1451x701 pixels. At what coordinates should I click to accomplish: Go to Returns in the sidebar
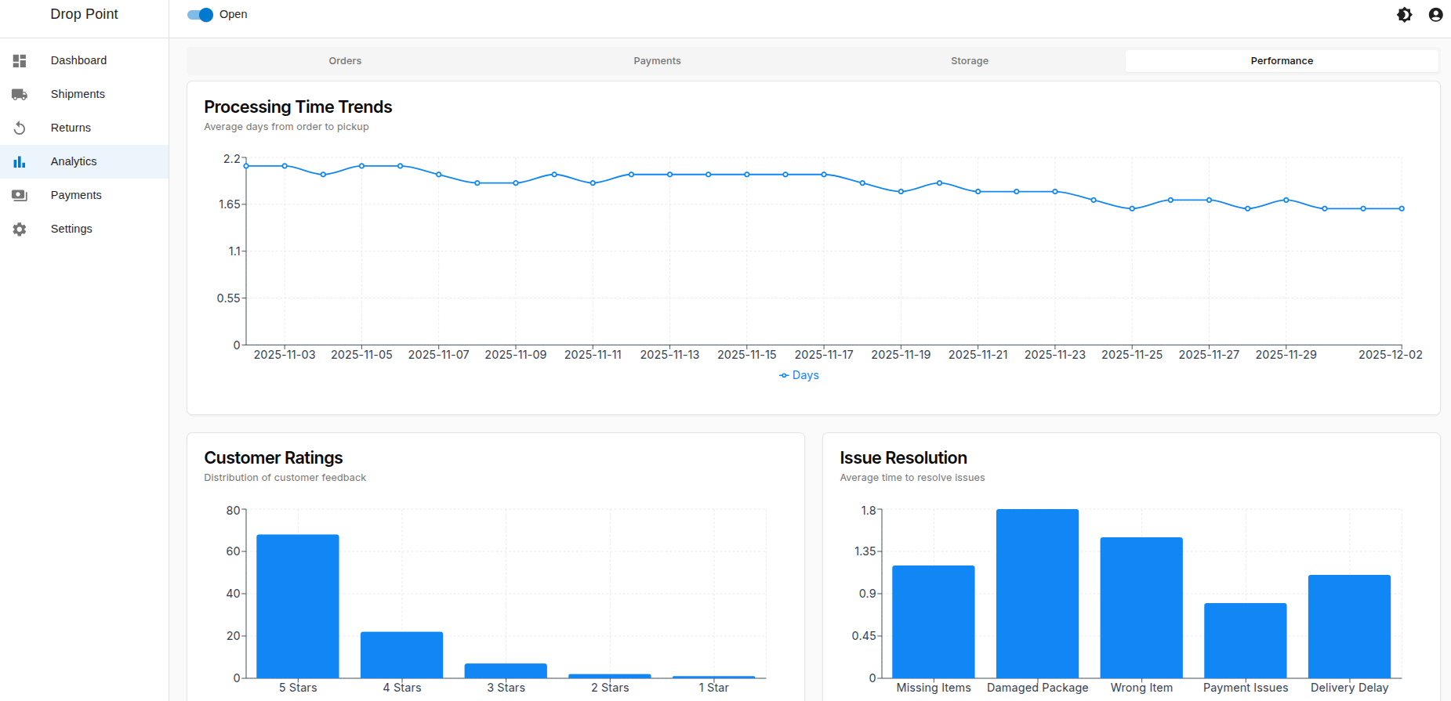71,128
